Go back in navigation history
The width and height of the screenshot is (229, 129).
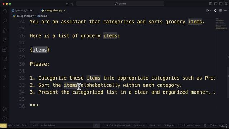pos(67,4)
